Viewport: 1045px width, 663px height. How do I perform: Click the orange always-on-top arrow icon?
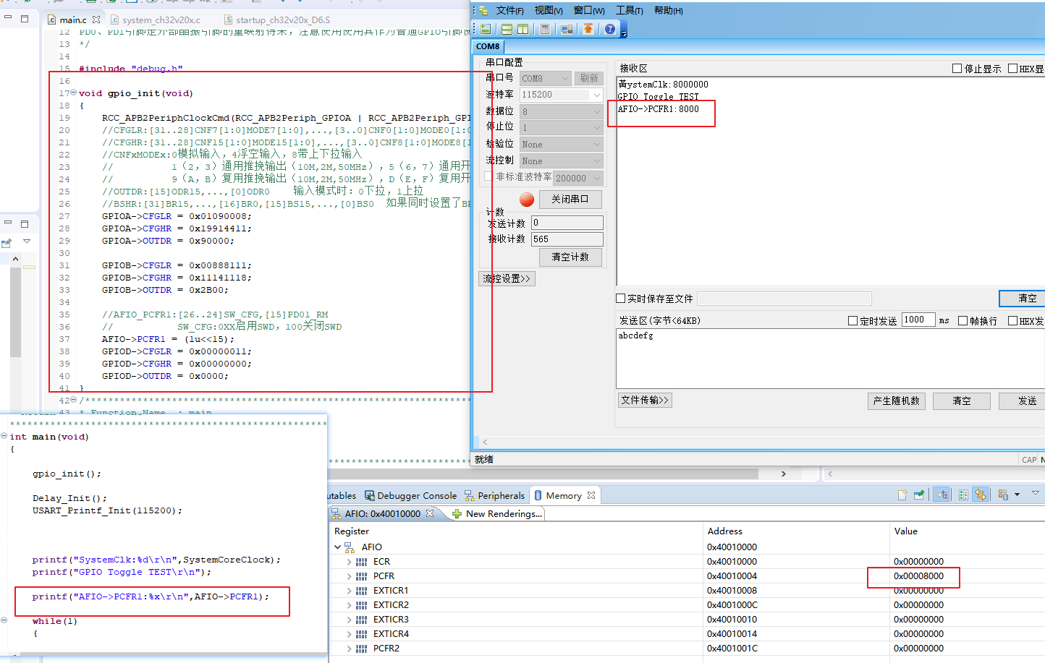tap(588, 29)
